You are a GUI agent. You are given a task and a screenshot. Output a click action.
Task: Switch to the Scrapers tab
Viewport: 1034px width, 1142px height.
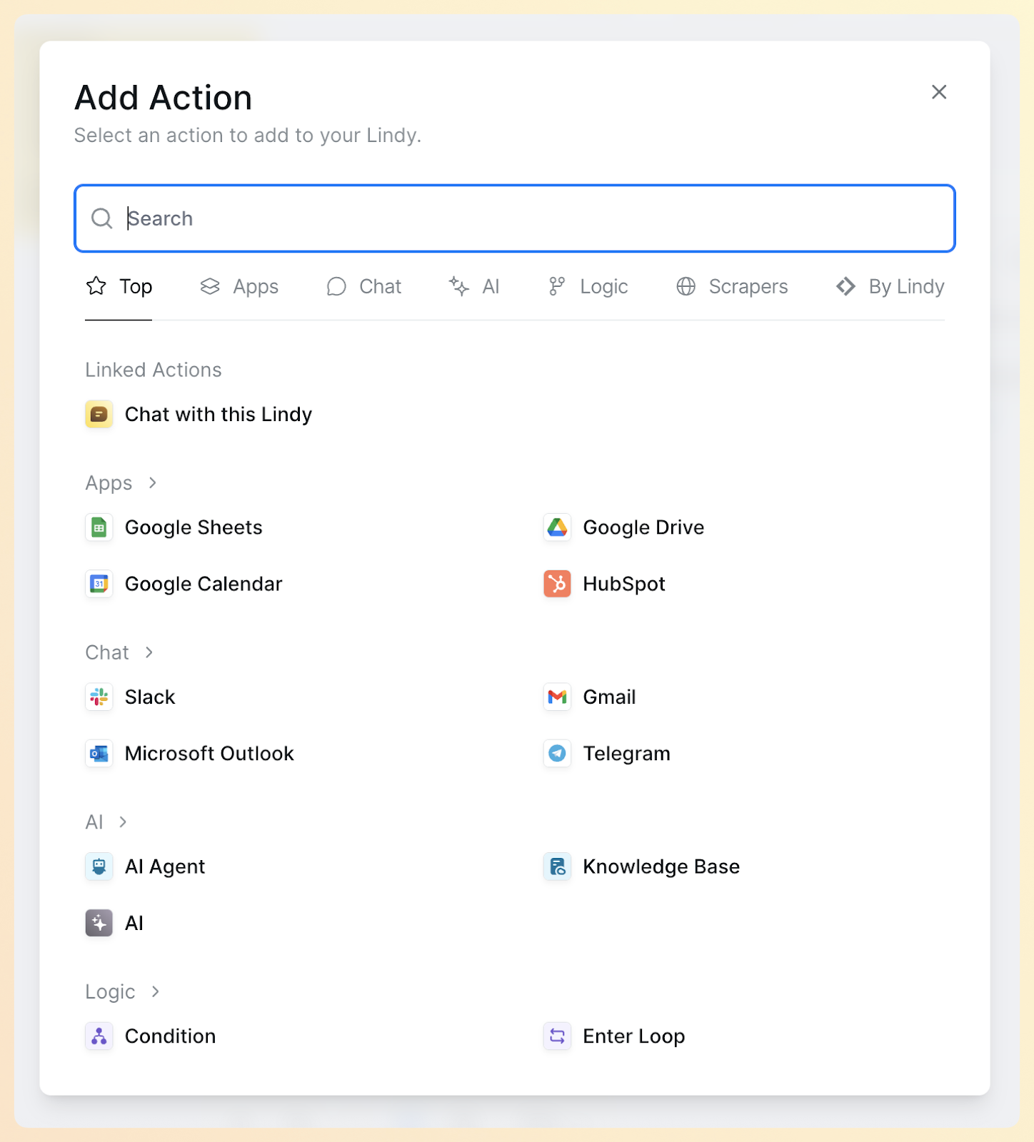pos(732,287)
